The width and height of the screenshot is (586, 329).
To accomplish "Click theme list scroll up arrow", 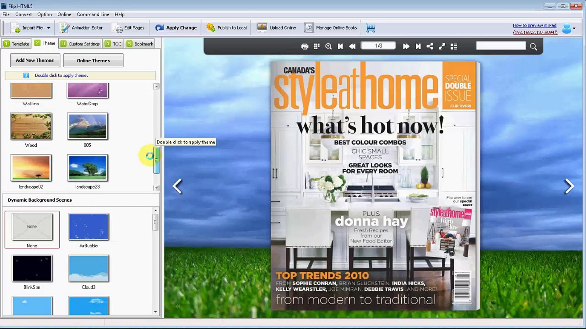I will pyautogui.click(x=156, y=87).
